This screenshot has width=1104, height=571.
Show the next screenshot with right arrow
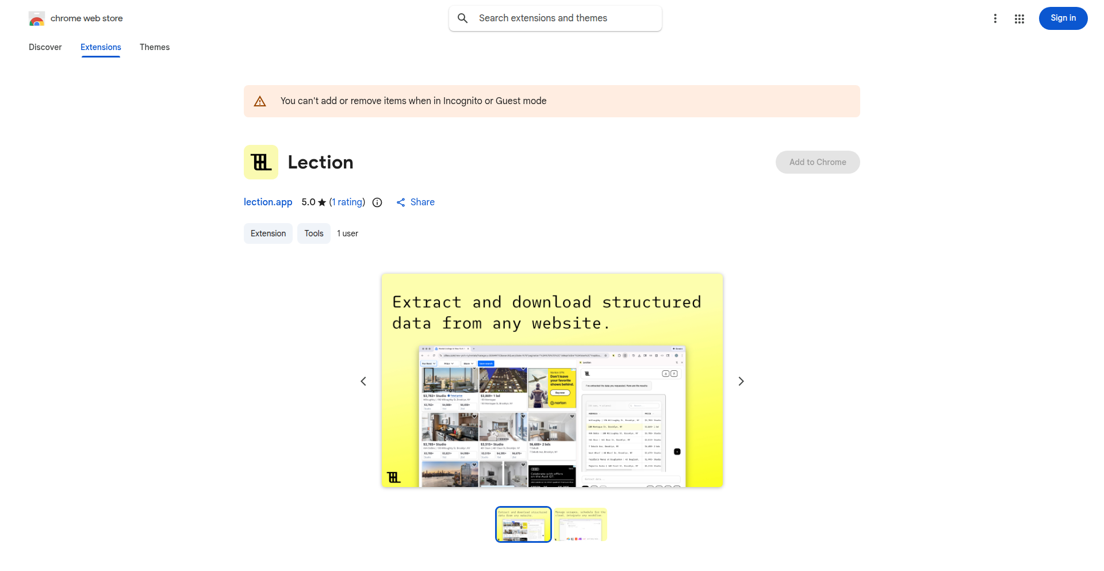pos(741,381)
